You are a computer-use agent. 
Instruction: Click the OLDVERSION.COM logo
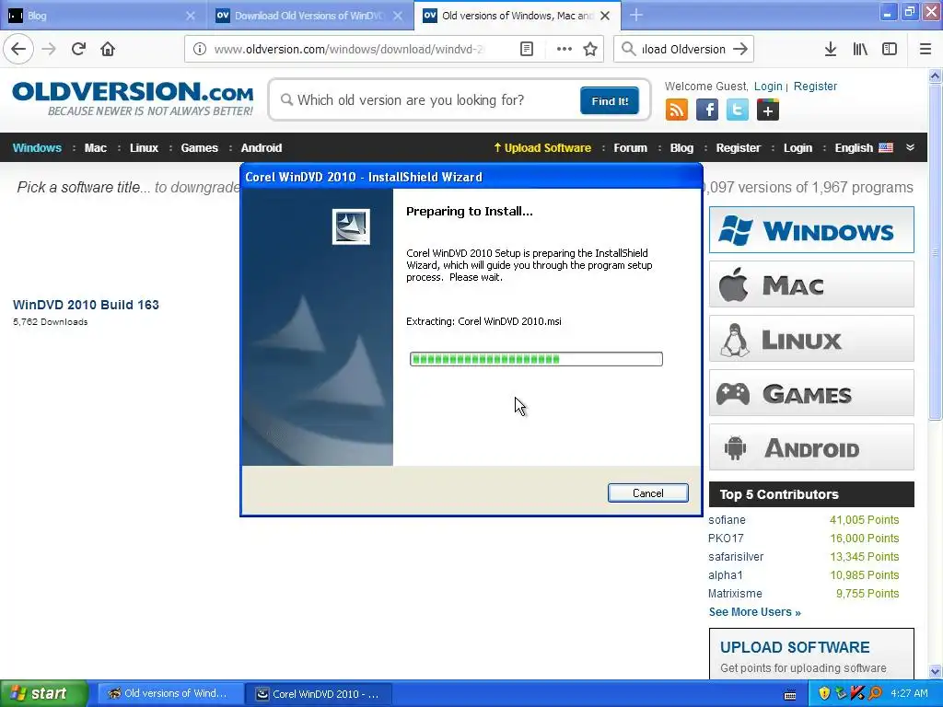tap(133, 99)
